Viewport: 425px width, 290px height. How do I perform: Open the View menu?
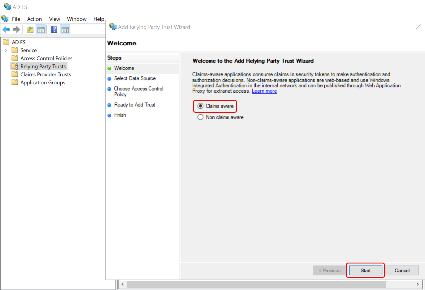54,19
